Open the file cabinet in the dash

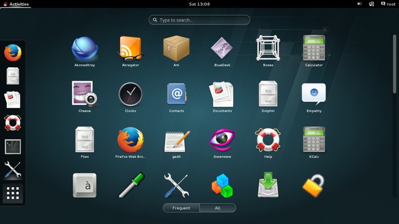coord(13,76)
